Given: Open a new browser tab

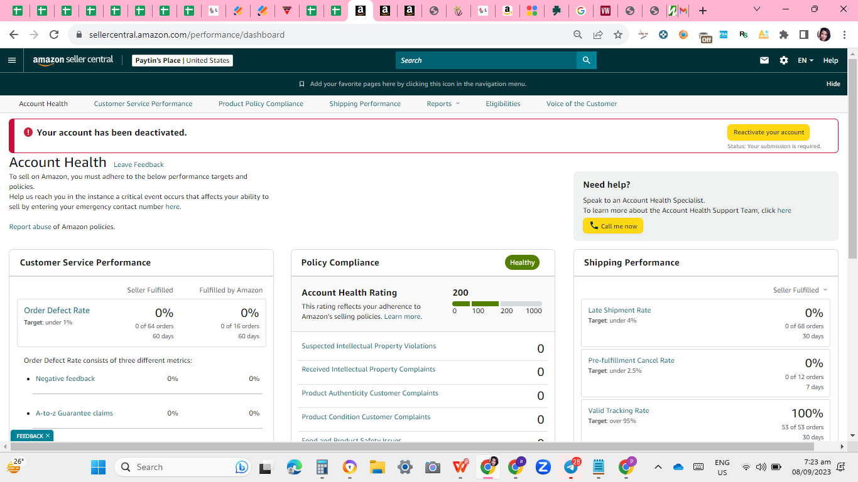Looking at the screenshot, I should pyautogui.click(x=703, y=11).
